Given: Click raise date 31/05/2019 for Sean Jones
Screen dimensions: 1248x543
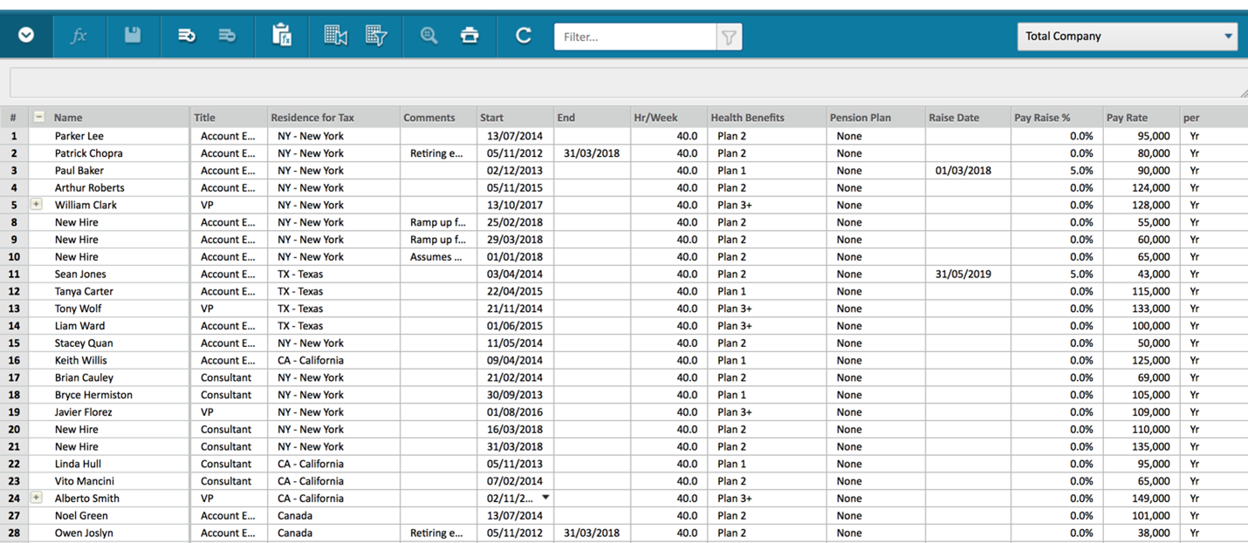Looking at the screenshot, I should tap(963, 274).
